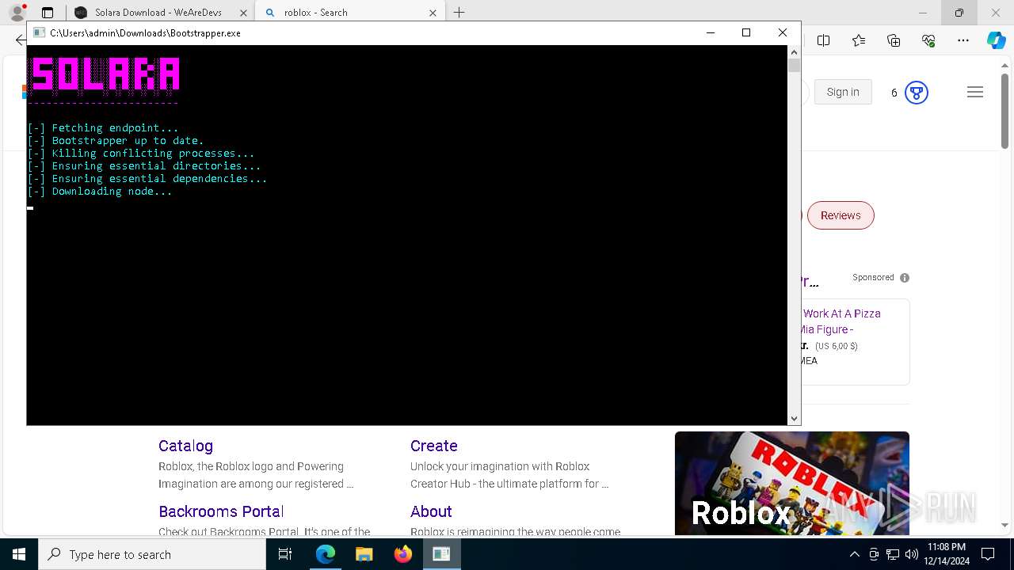Viewport: 1014px width, 570px height.
Task: Open Edge Favorites star icon
Action: click(859, 40)
